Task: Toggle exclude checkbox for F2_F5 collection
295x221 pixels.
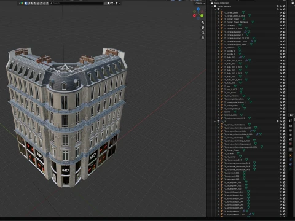Action: click(x=278, y=122)
